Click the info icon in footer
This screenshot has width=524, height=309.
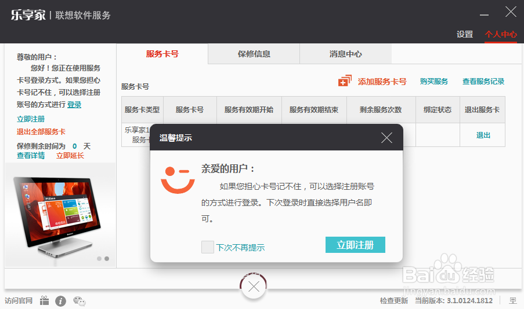tap(60, 301)
